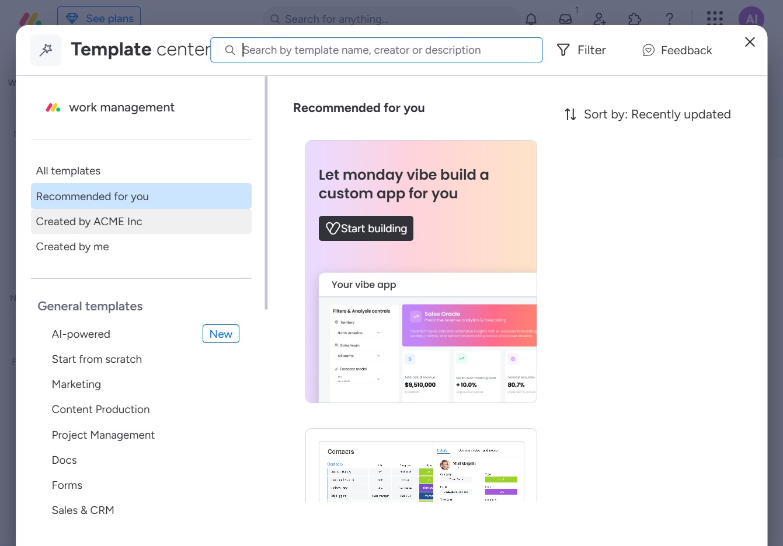Screen dimensions: 783x546
Task: Open the inbox tray icon in background header
Action: [x=565, y=19]
